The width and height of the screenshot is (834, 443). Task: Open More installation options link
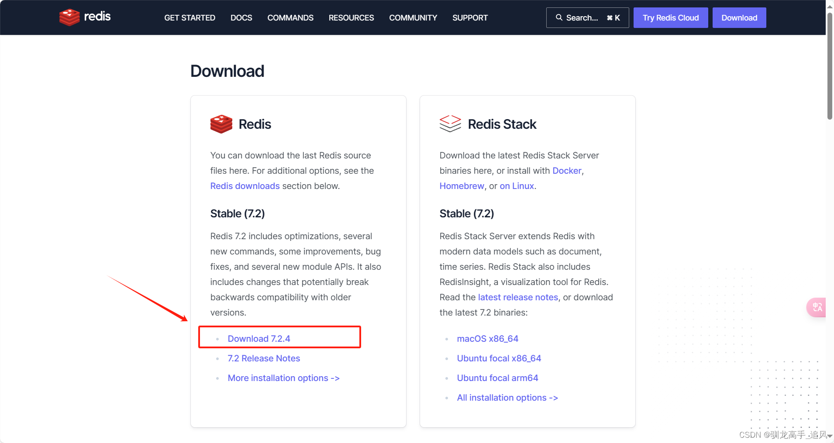pyautogui.click(x=283, y=378)
